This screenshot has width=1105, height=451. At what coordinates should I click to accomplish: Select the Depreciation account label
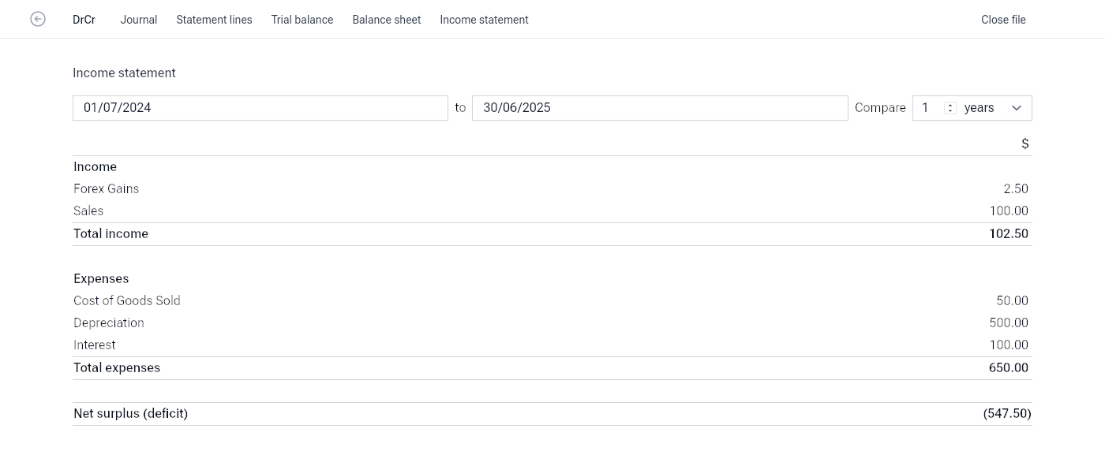click(x=109, y=322)
